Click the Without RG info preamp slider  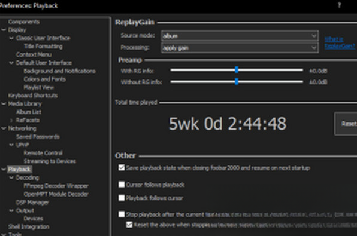point(237,81)
